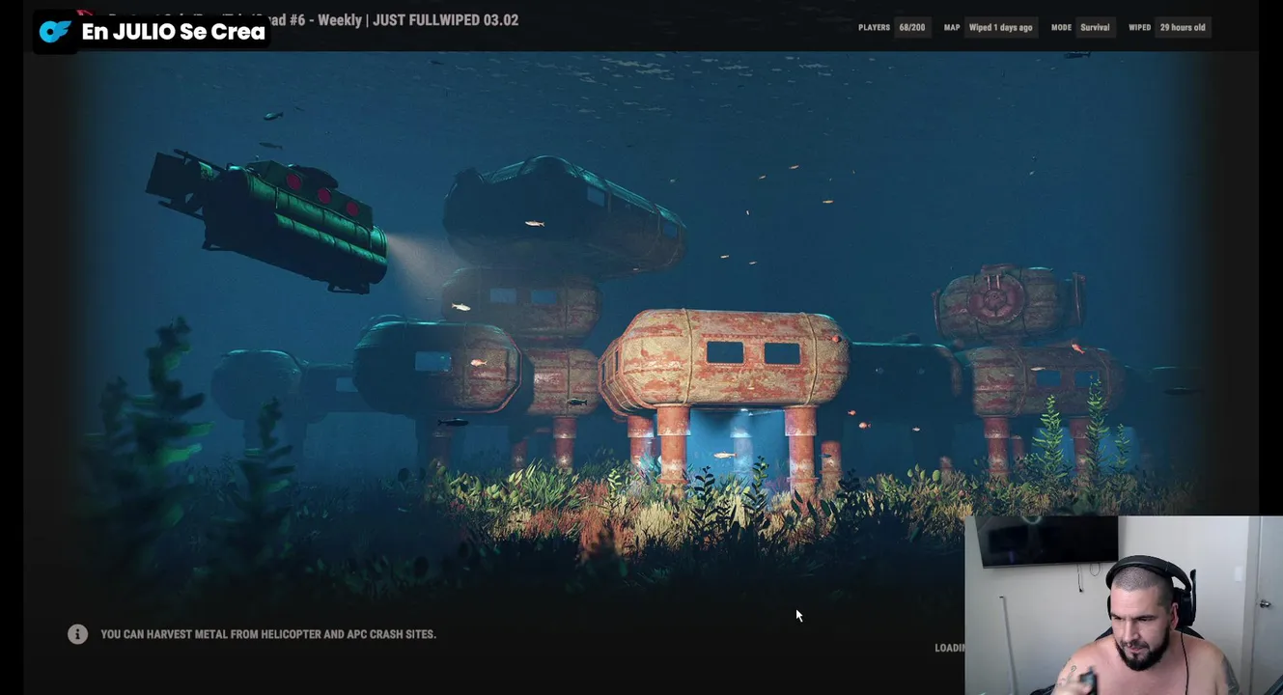Click the 'PLAYERS' label
The height and width of the screenshot is (695, 1283).
tap(874, 27)
